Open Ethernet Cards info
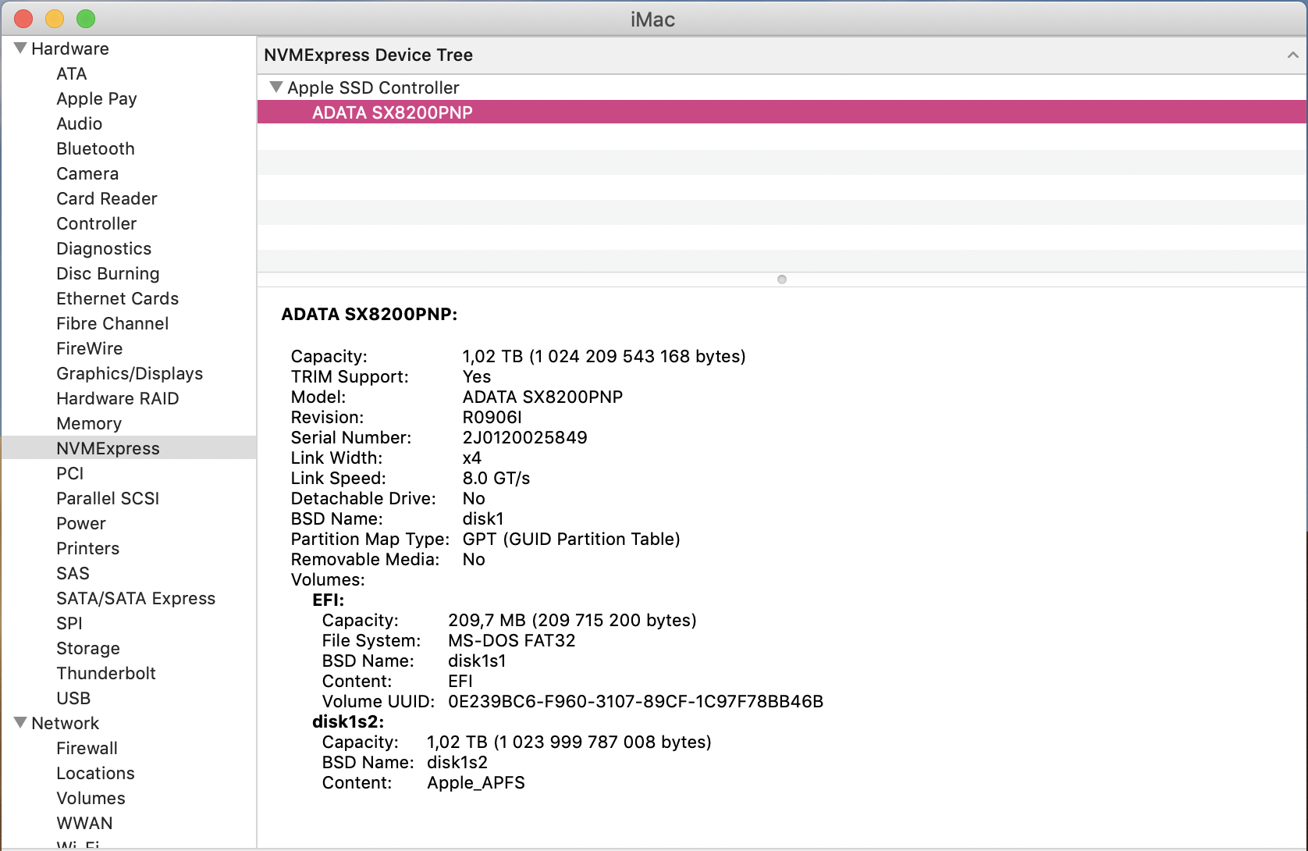Screen dimensions: 1308x851 (x=118, y=298)
